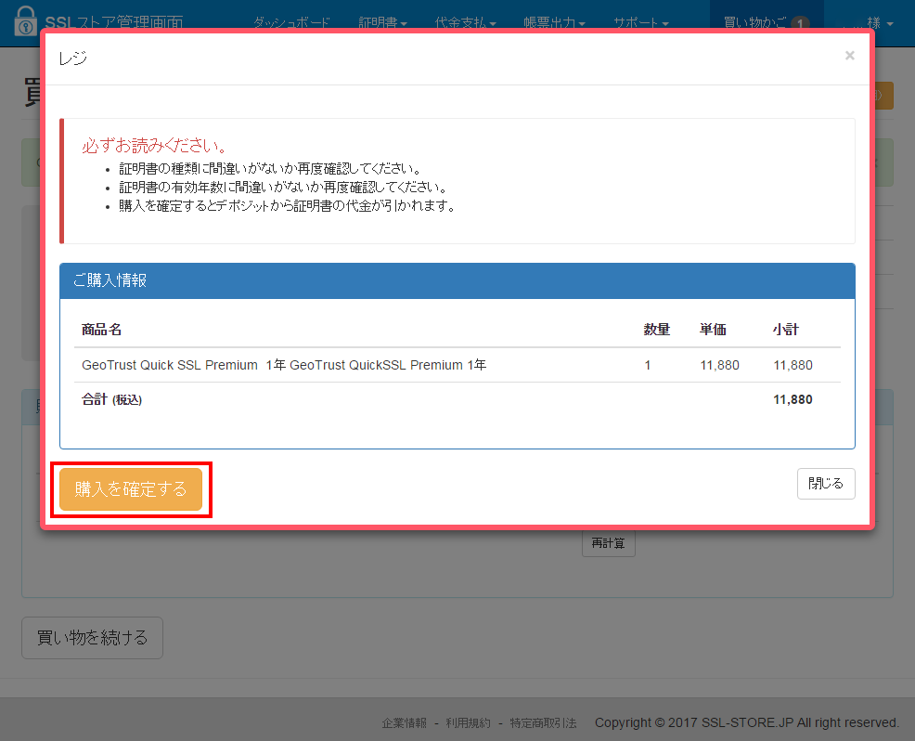Open ダッシュボード in the top navigation
The image size is (915, 741).
[x=291, y=23]
